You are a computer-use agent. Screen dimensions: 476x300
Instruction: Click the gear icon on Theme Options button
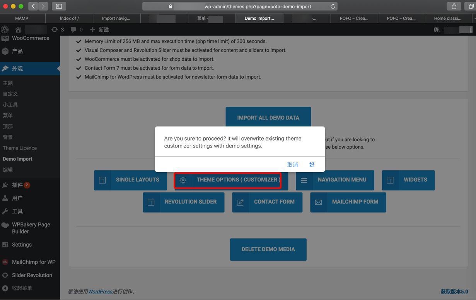[x=183, y=180]
